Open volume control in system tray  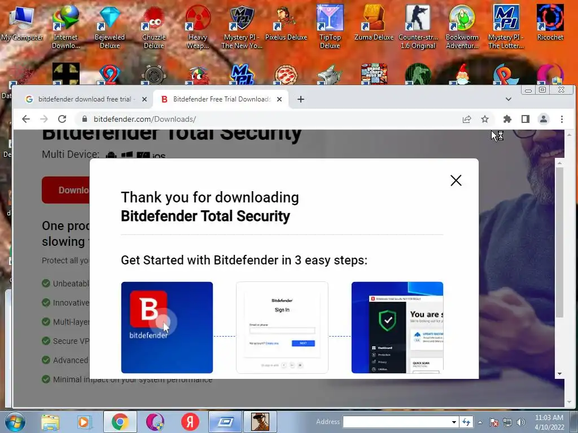click(x=521, y=422)
